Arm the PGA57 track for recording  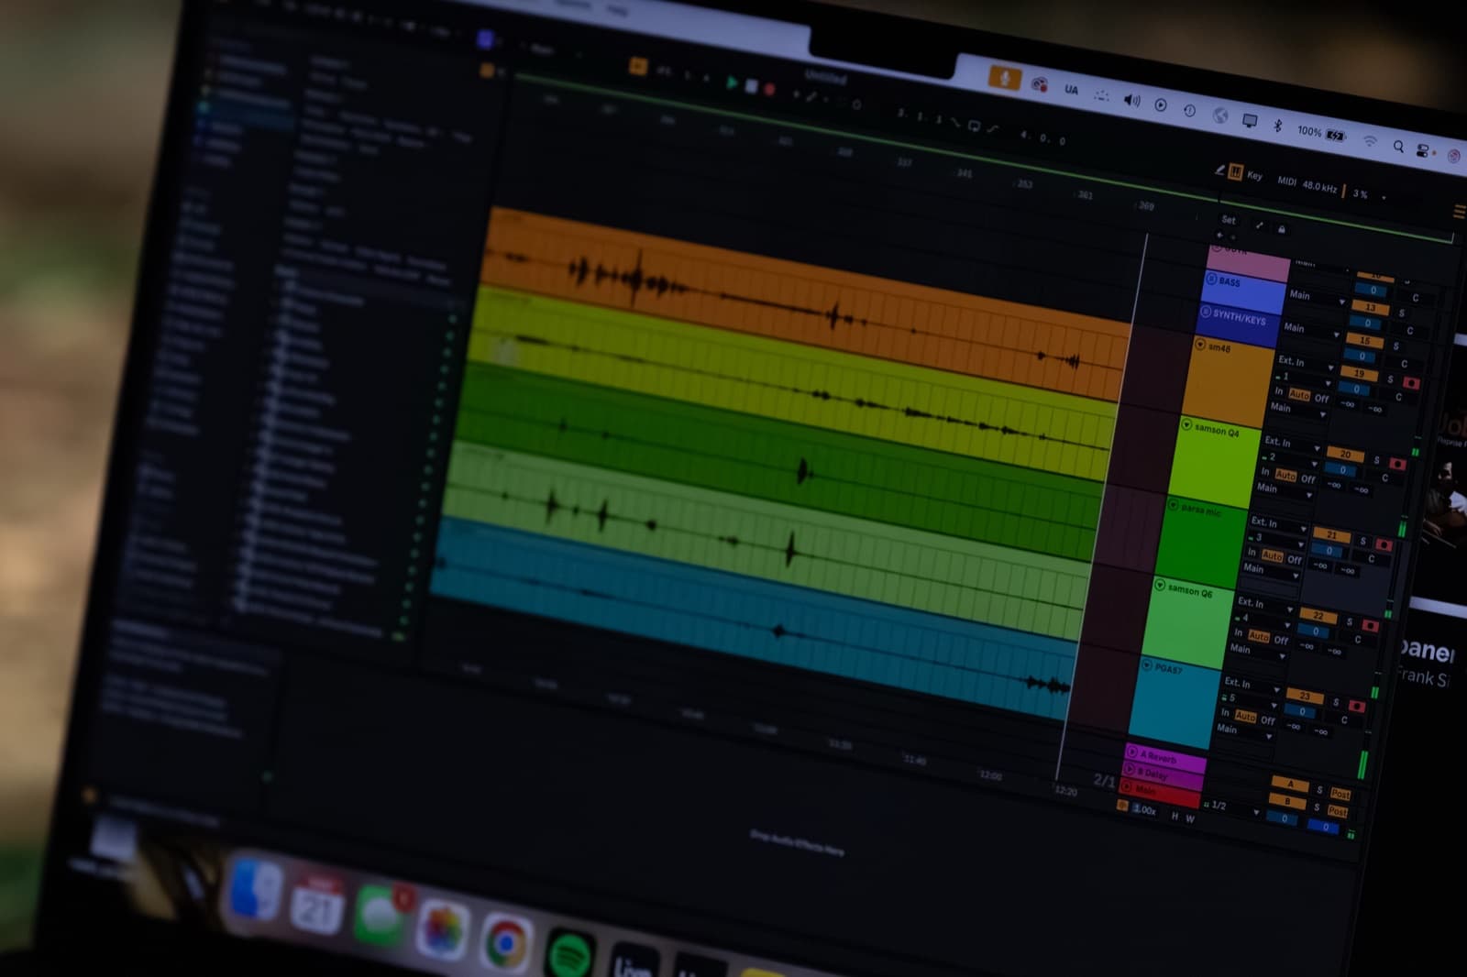click(1357, 706)
